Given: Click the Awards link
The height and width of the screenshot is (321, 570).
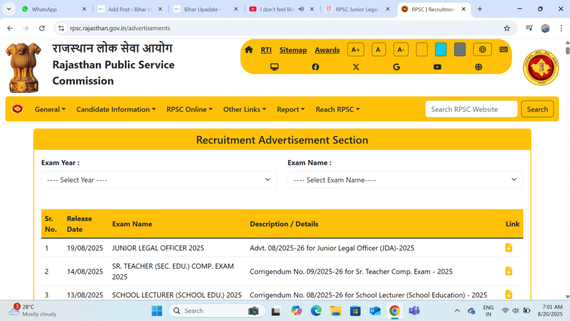Looking at the screenshot, I should coord(327,50).
